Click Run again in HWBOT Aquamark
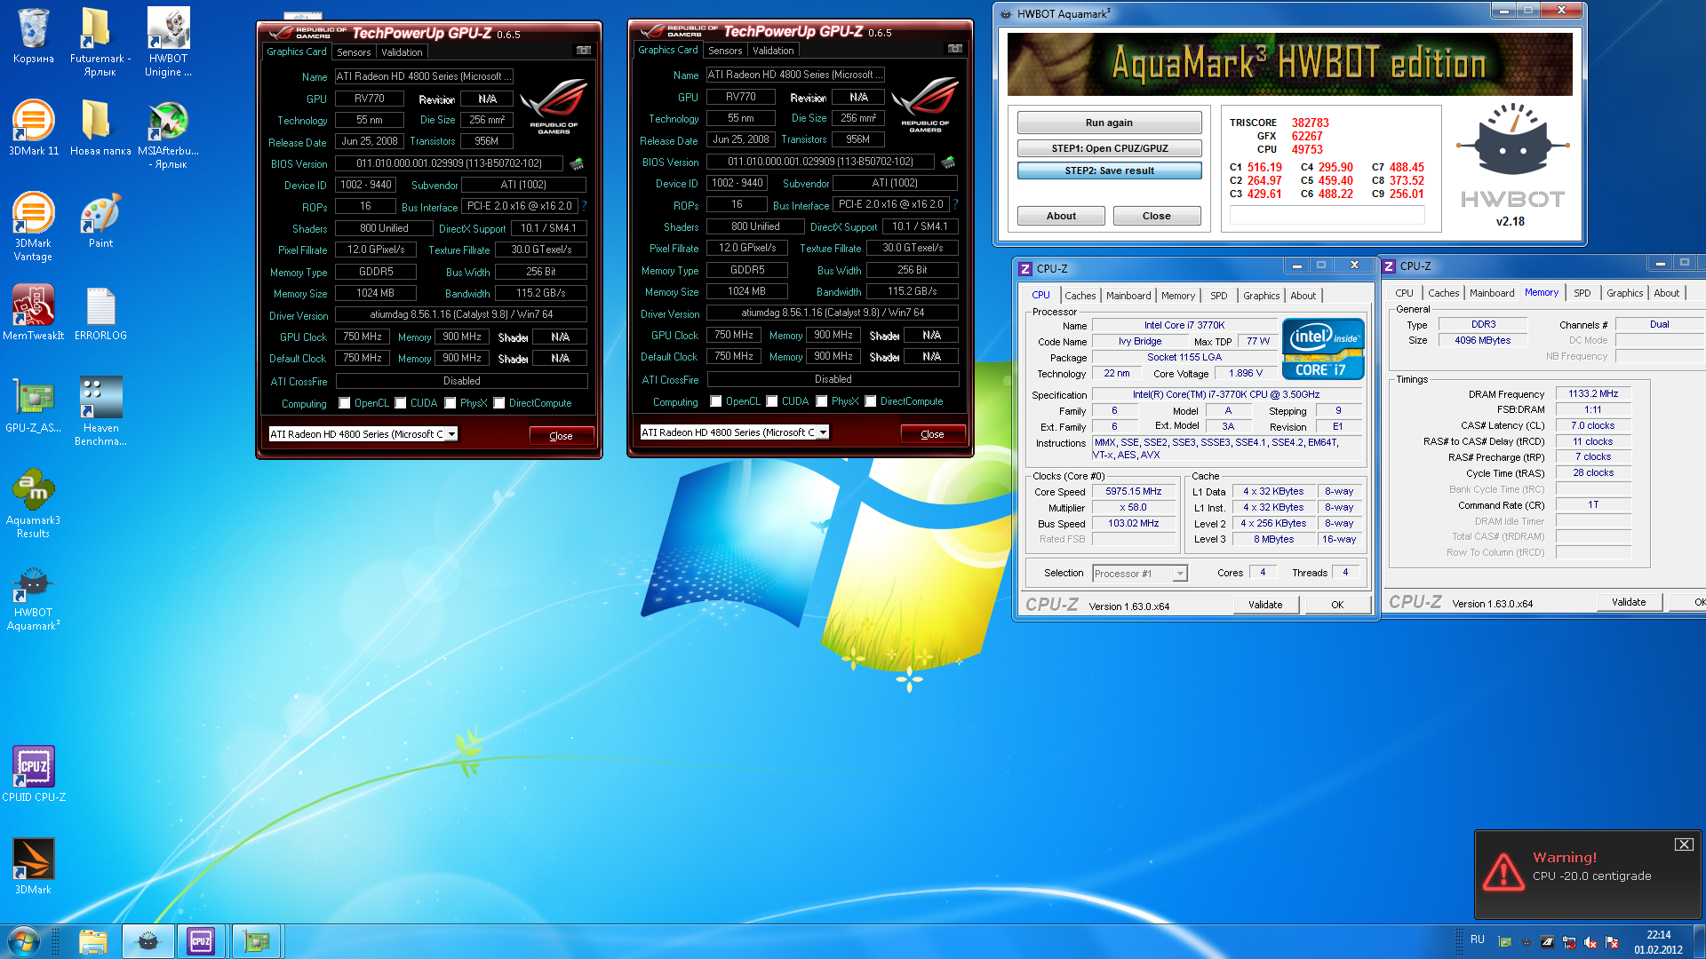 click(x=1109, y=123)
